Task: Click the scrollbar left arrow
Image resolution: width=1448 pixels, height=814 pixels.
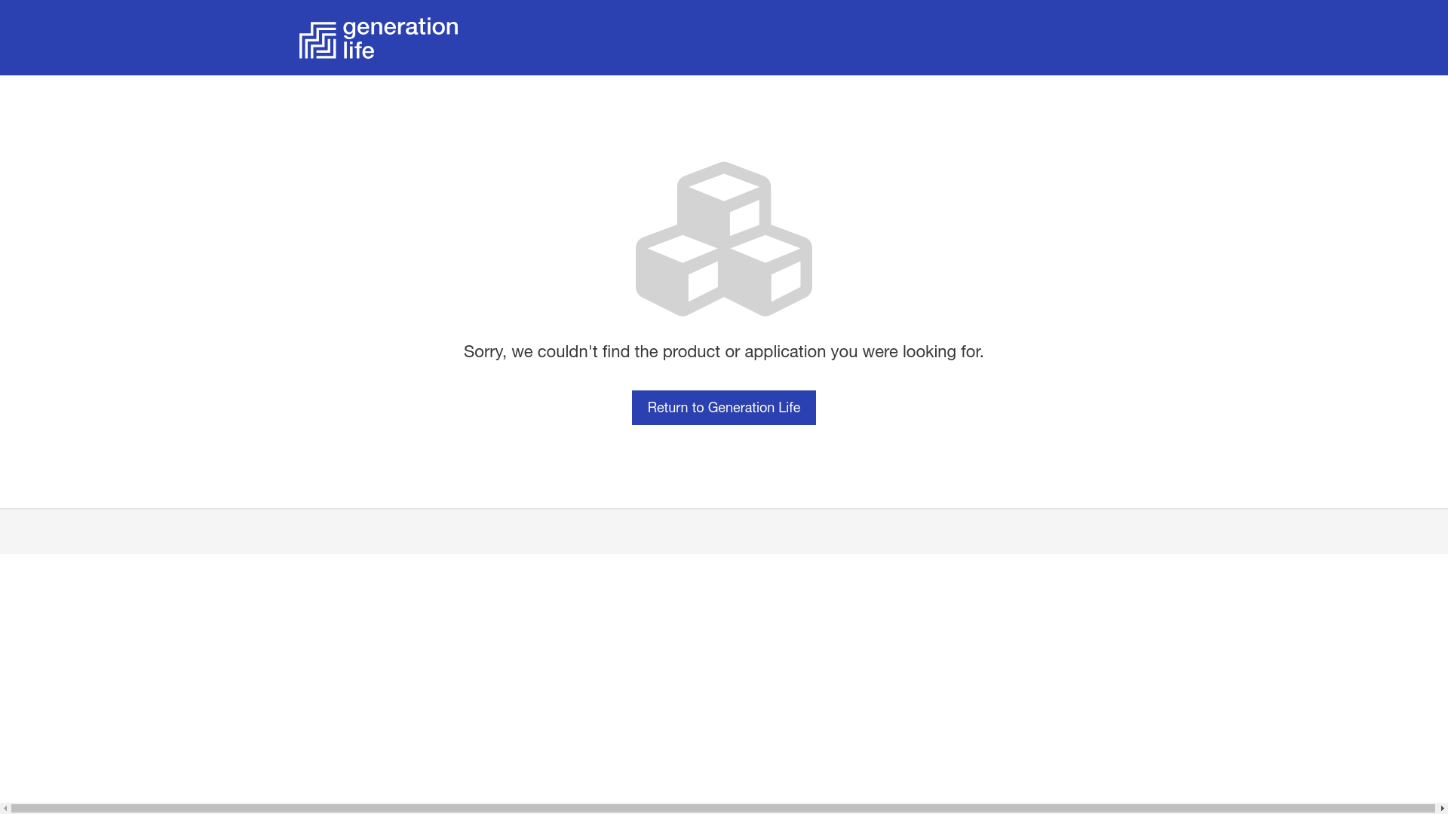Action: (5, 809)
